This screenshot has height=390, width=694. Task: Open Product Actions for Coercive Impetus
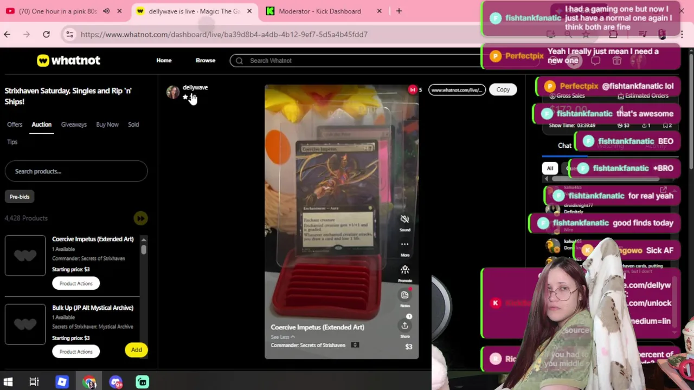pyautogui.click(x=76, y=283)
